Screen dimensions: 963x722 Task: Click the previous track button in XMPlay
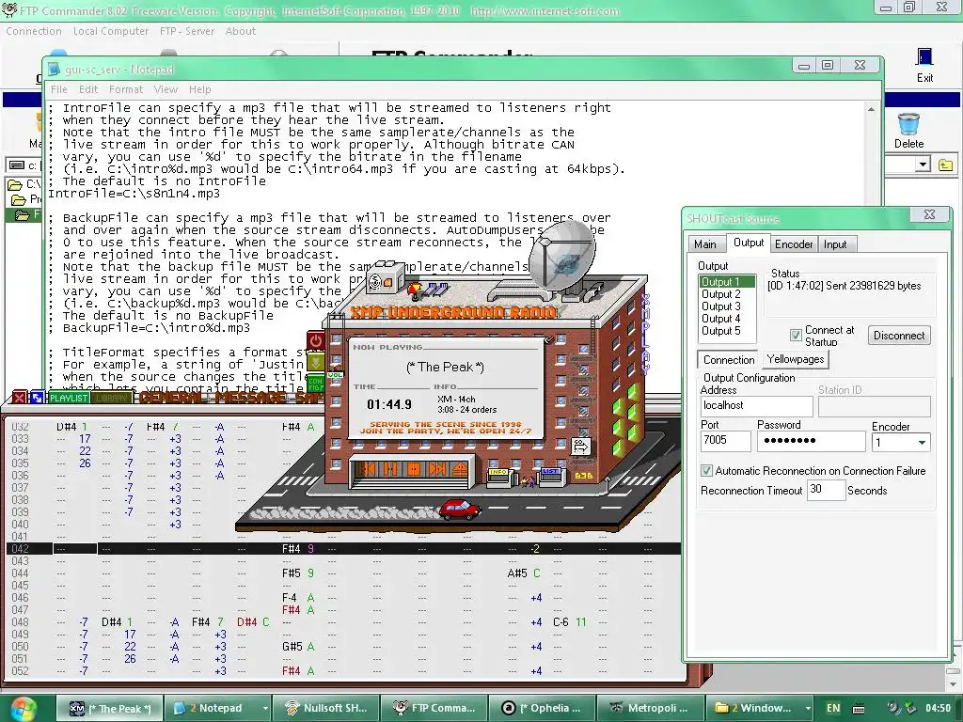coord(369,470)
